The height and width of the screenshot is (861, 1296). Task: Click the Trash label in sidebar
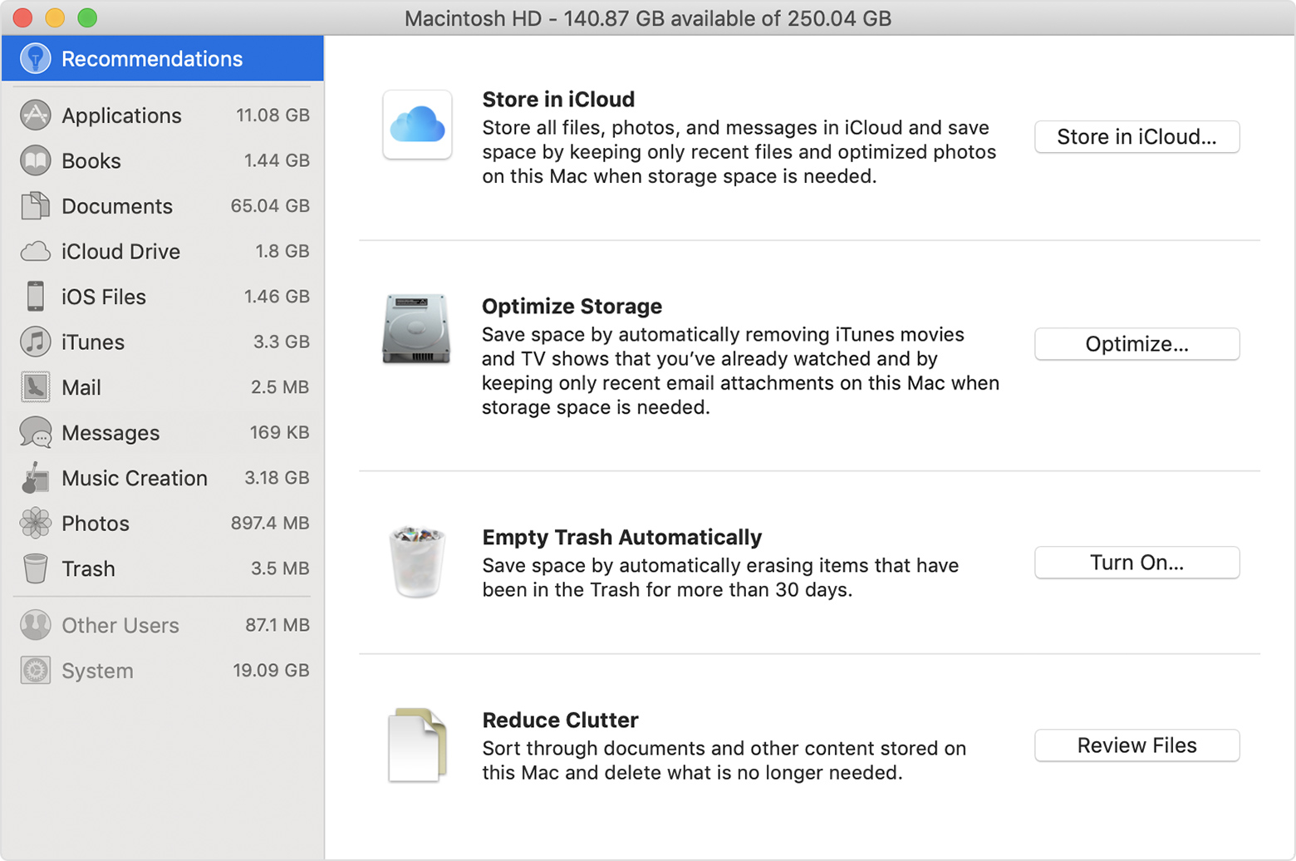coord(88,569)
